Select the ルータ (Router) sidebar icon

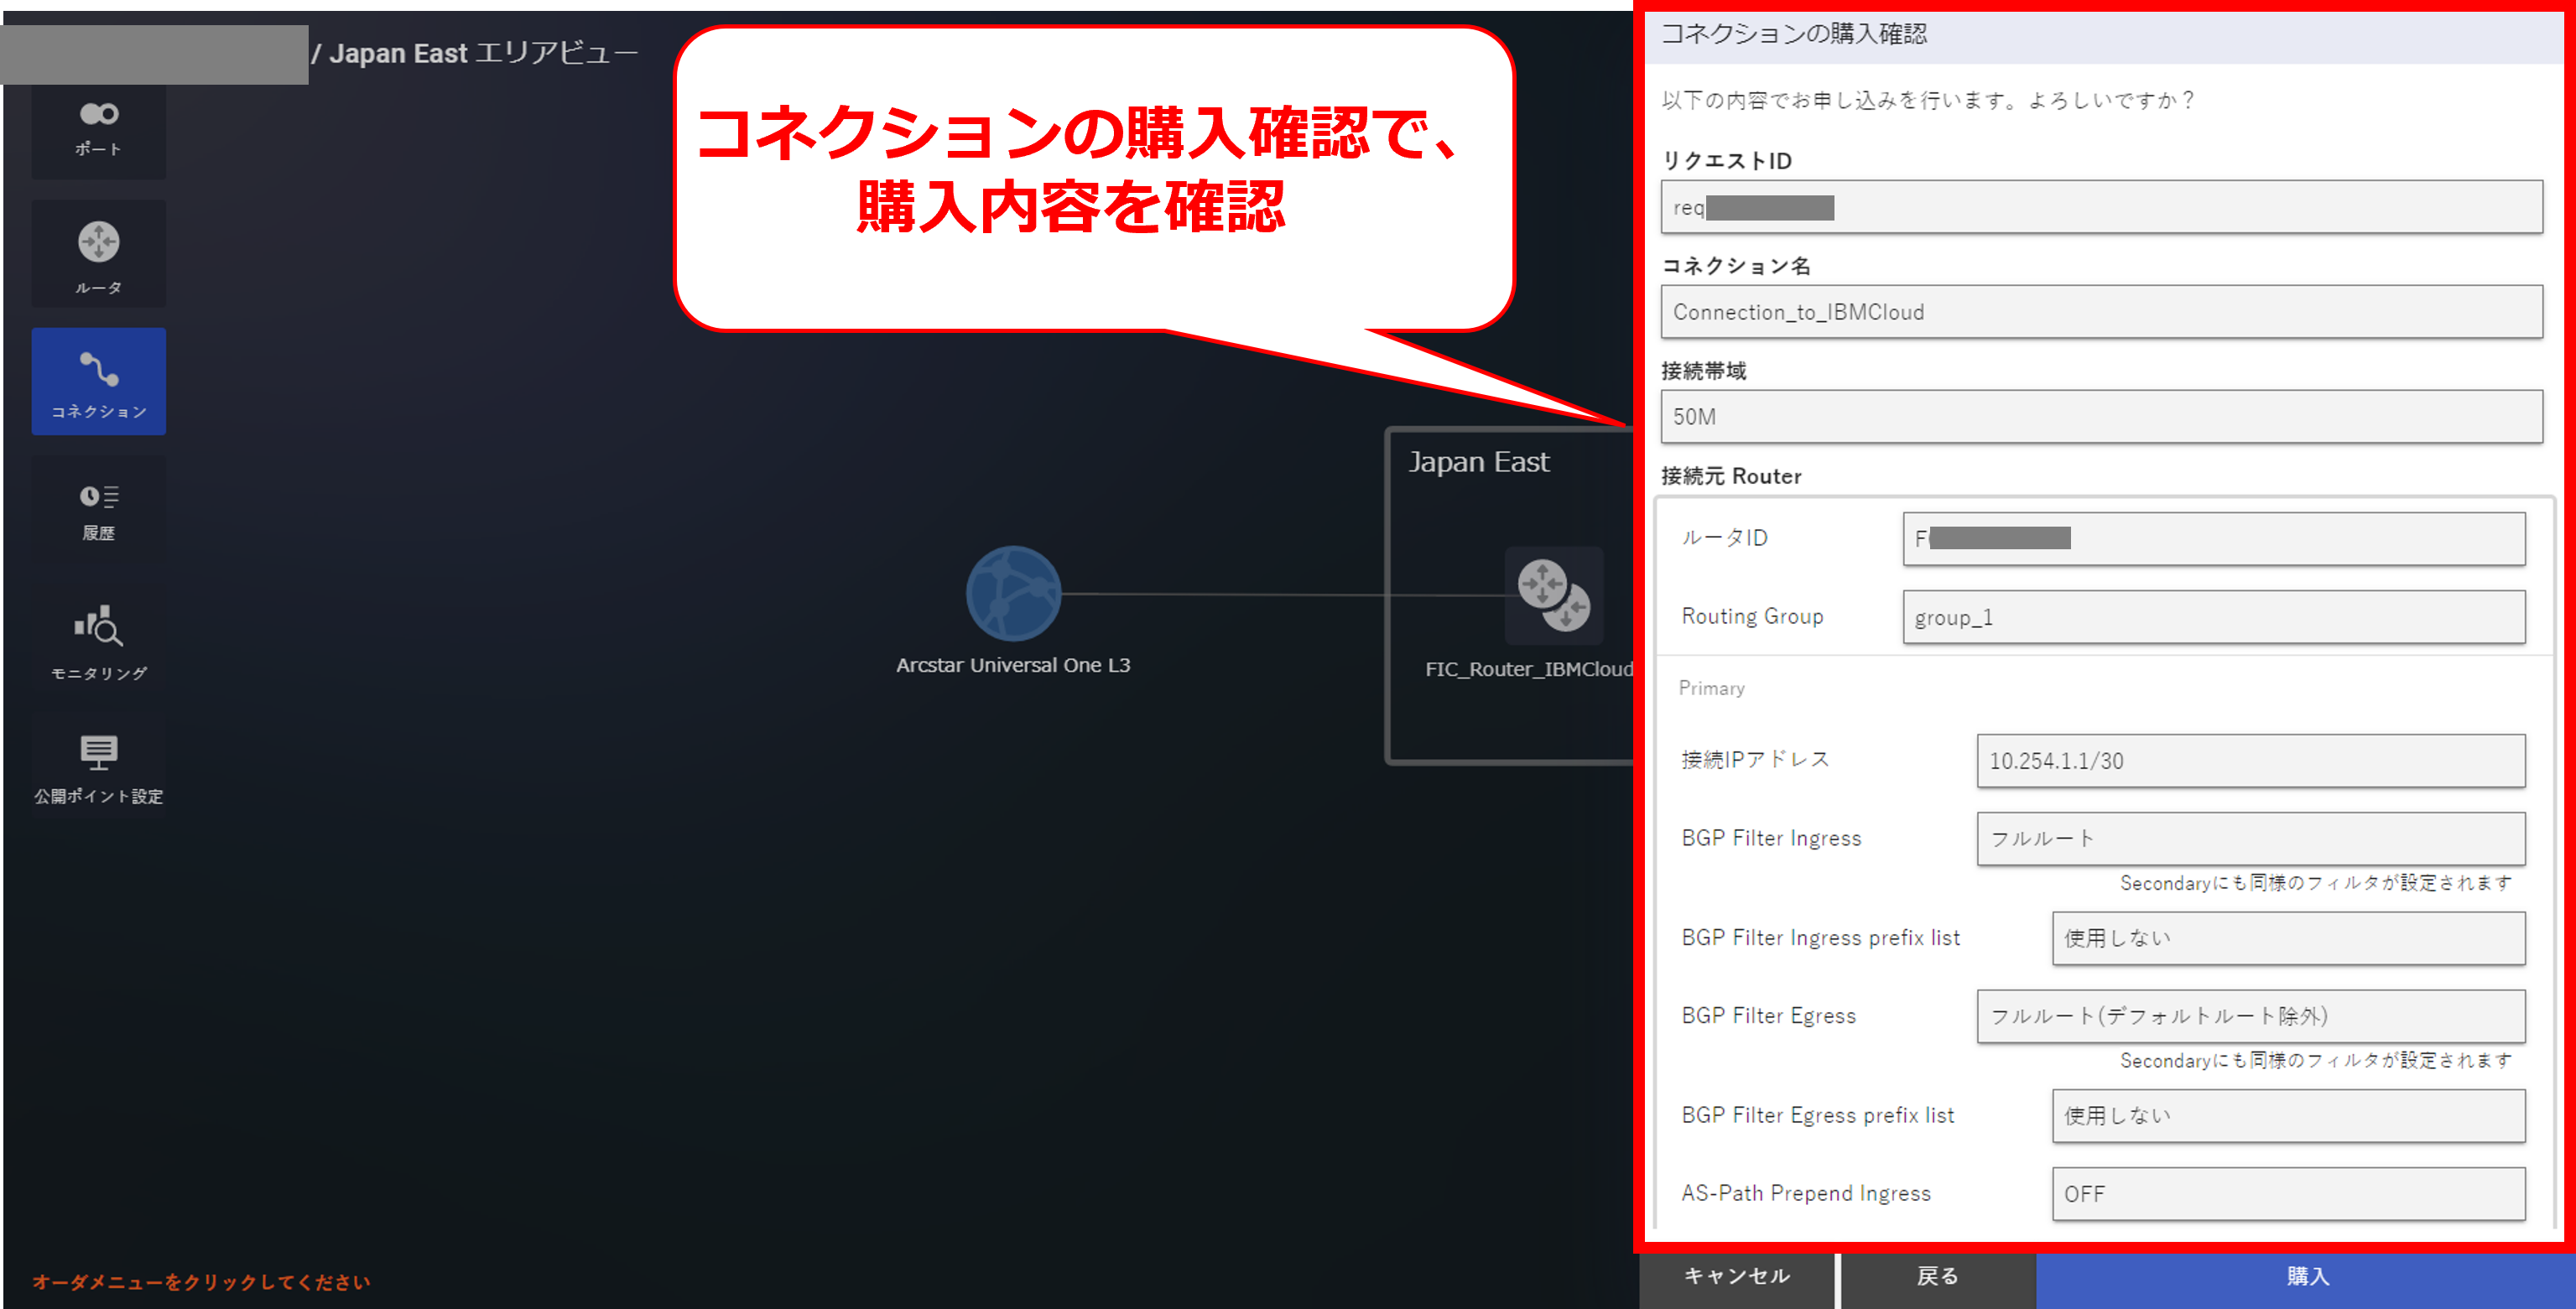(x=98, y=256)
